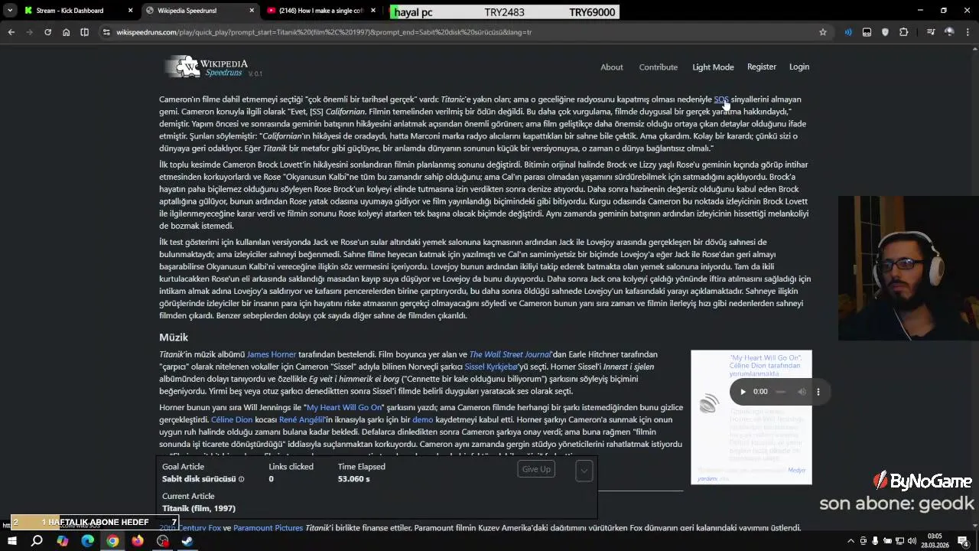Open the browser home page icon
Viewport: 979px width, 551px height.
click(66, 32)
